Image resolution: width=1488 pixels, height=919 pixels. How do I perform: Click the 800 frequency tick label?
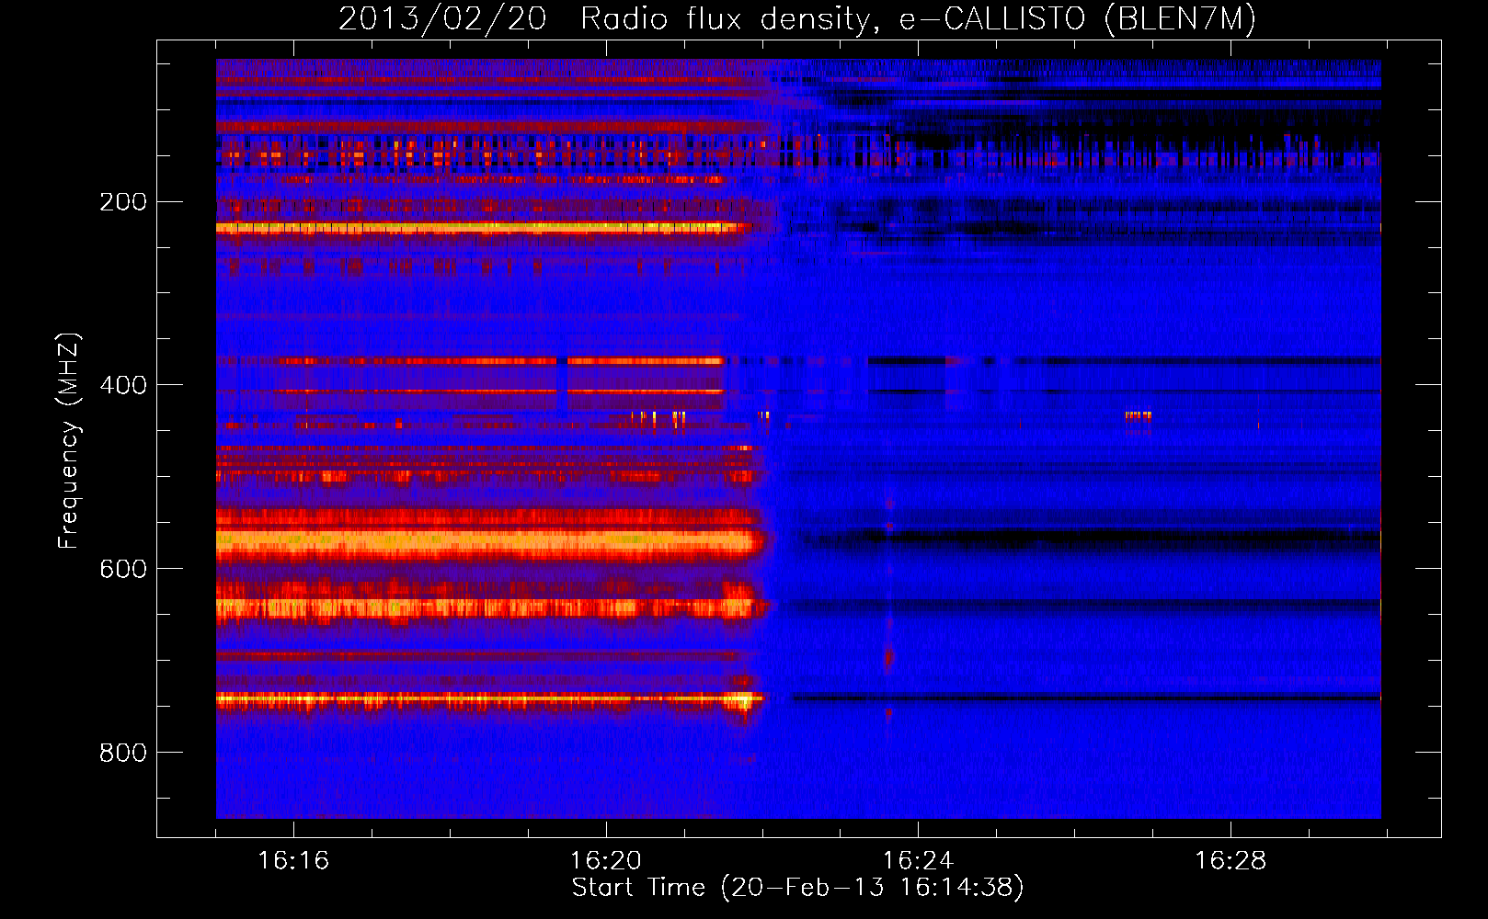pos(123,753)
